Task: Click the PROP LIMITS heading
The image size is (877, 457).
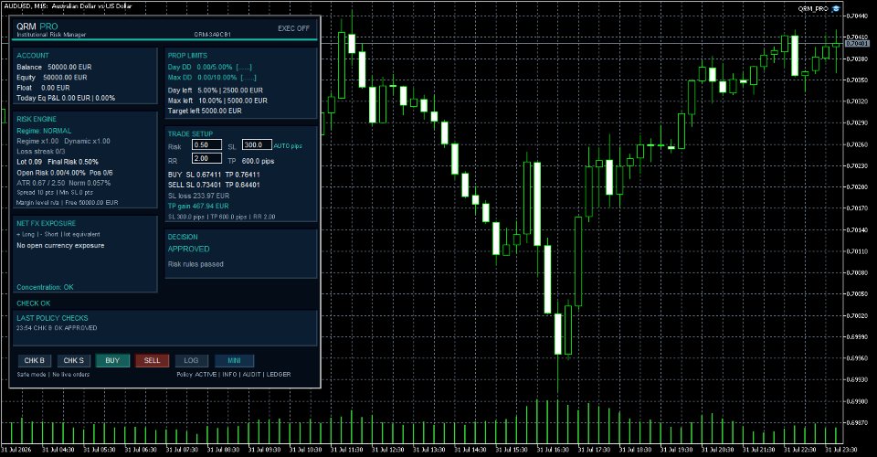Action: pyautogui.click(x=187, y=56)
